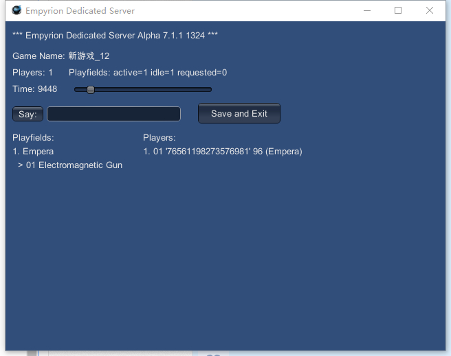Click the 'Players: 1' count
The image size is (451, 356).
coord(32,72)
